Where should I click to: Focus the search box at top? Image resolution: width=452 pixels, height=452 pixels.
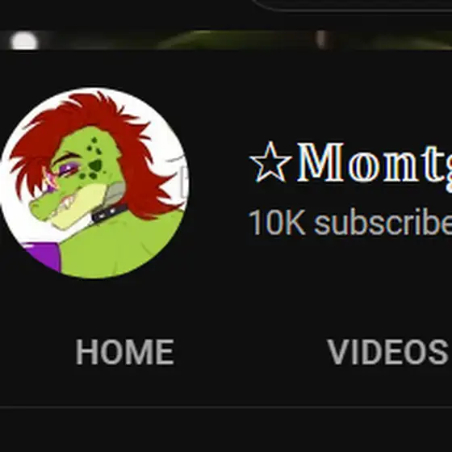pos(352,5)
